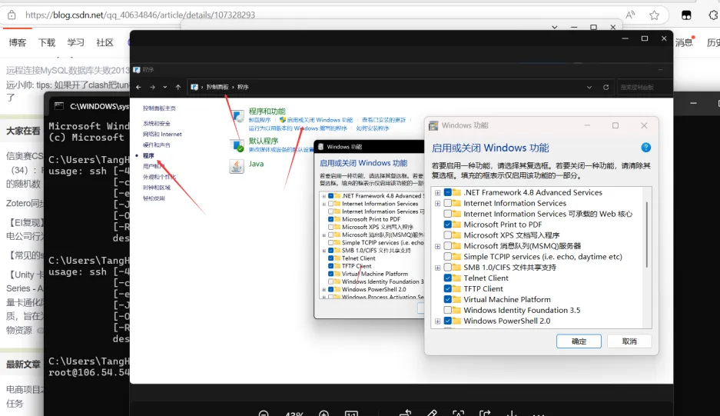720x416 pixels.
Task: Click the cmd icon in C:\WINDOWS title bar
Action: 58,106
